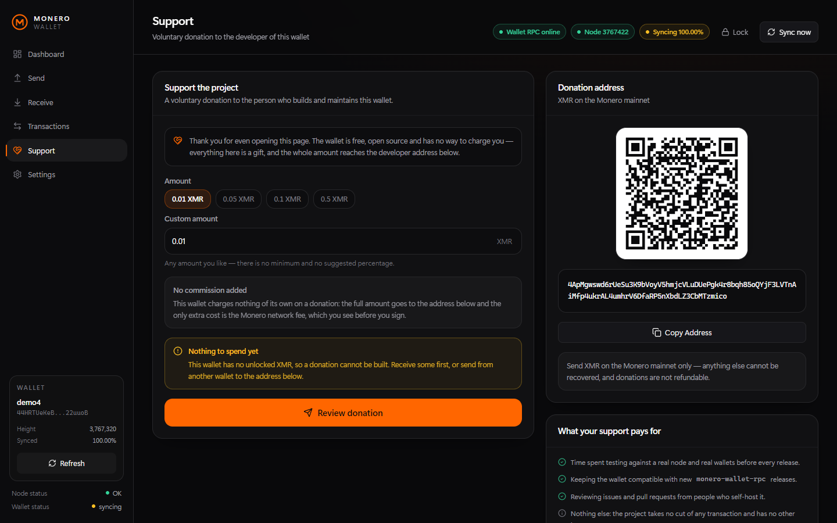This screenshot has width=837, height=523.
Task: Click the What your support pays for heading
Action: pos(609,431)
